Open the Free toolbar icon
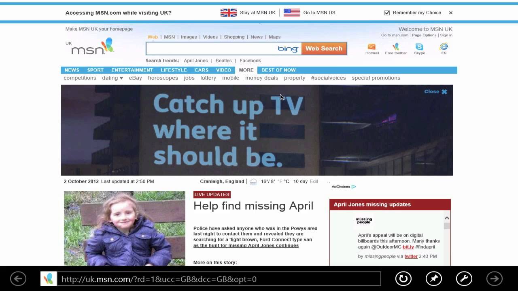 click(396, 46)
